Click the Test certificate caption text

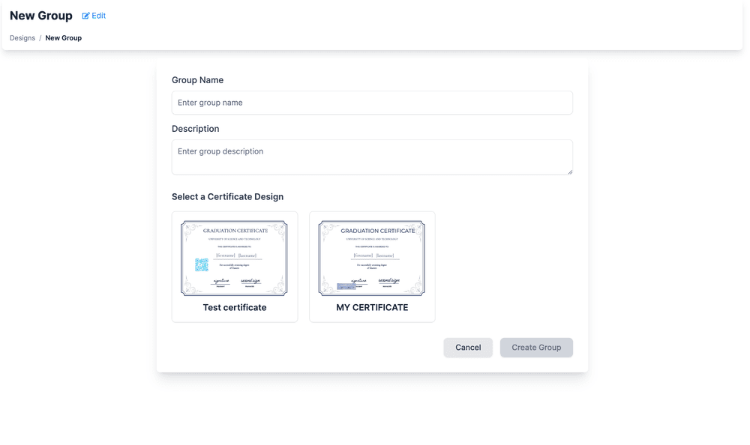pyautogui.click(x=234, y=307)
